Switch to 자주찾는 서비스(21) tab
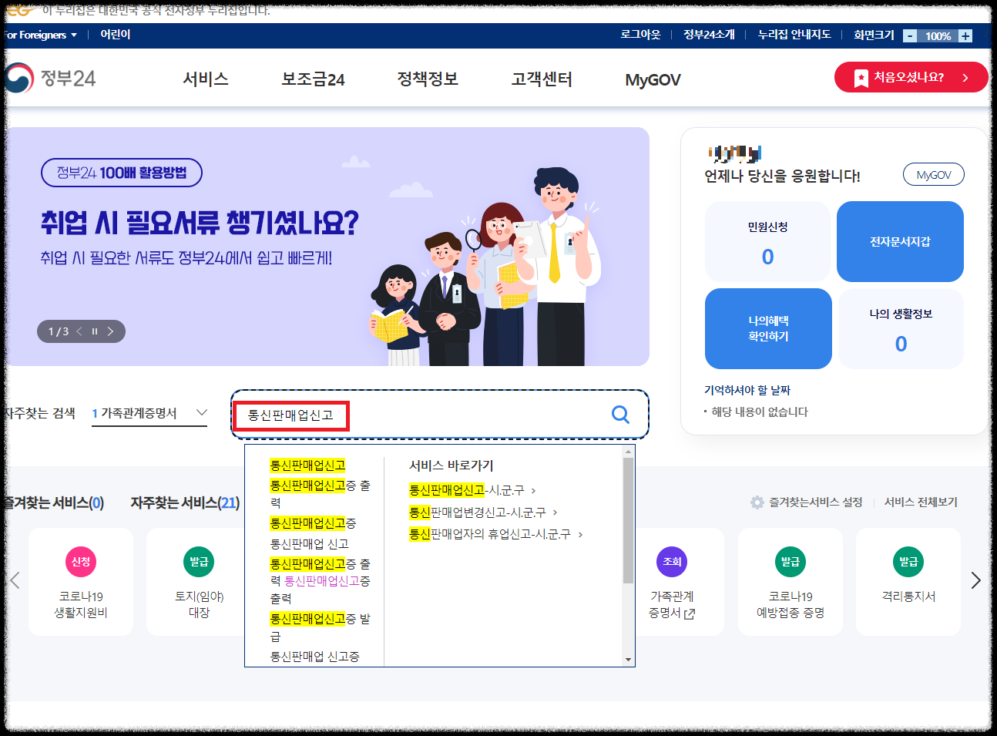This screenshot has height=736, width=997. [x=185, y=503]
